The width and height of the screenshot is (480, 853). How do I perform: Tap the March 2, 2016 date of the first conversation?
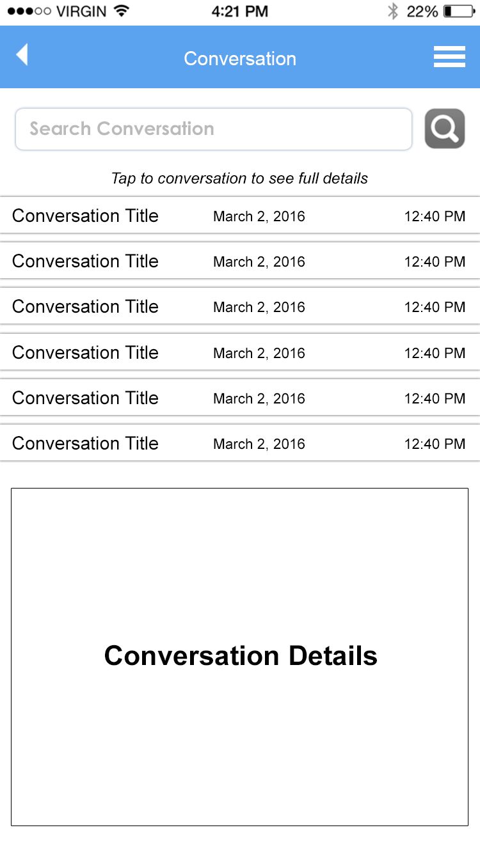(259, 217)
